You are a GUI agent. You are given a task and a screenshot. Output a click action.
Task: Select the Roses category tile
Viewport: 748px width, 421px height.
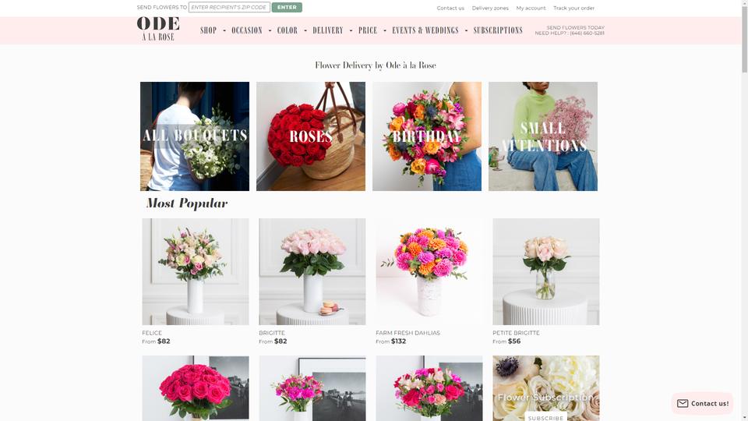click(x=311, y=136)
